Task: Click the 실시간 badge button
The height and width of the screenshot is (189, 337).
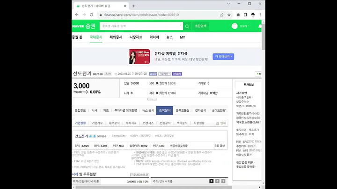Action: [153, 74]
